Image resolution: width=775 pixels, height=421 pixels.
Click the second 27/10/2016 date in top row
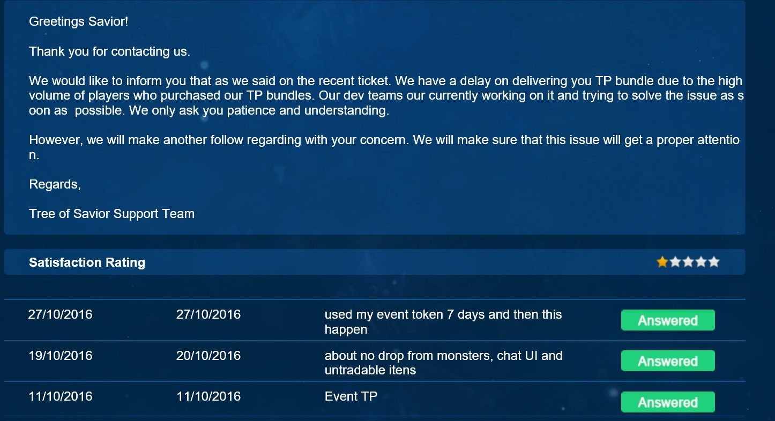coord(208,314)
